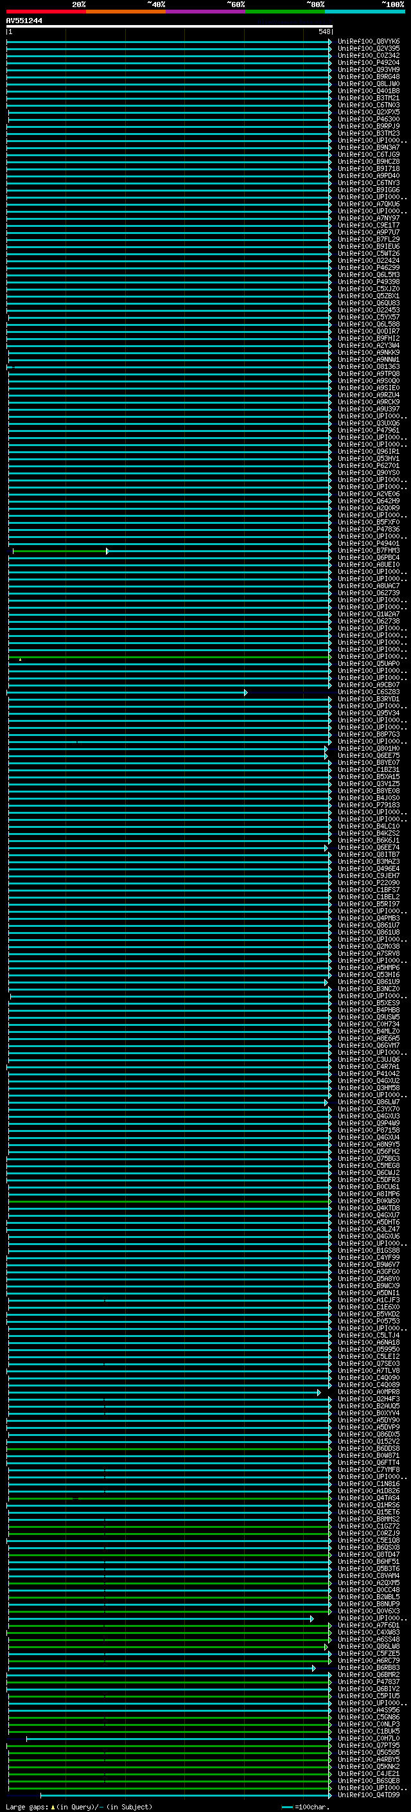Select label UniRef100_Q0DIR7
Image resolution: width=411 pixels, height=1812 pixels.
369,331
